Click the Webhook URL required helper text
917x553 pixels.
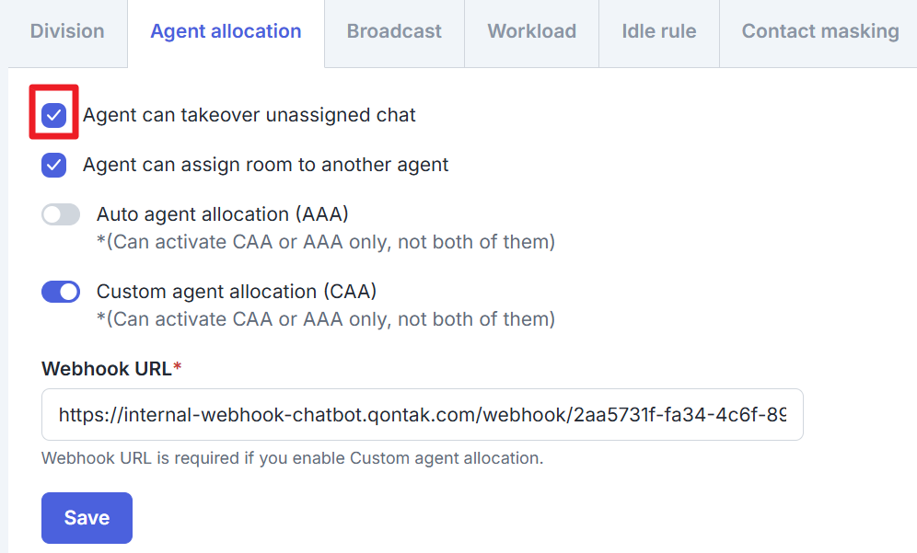[292, 457]
